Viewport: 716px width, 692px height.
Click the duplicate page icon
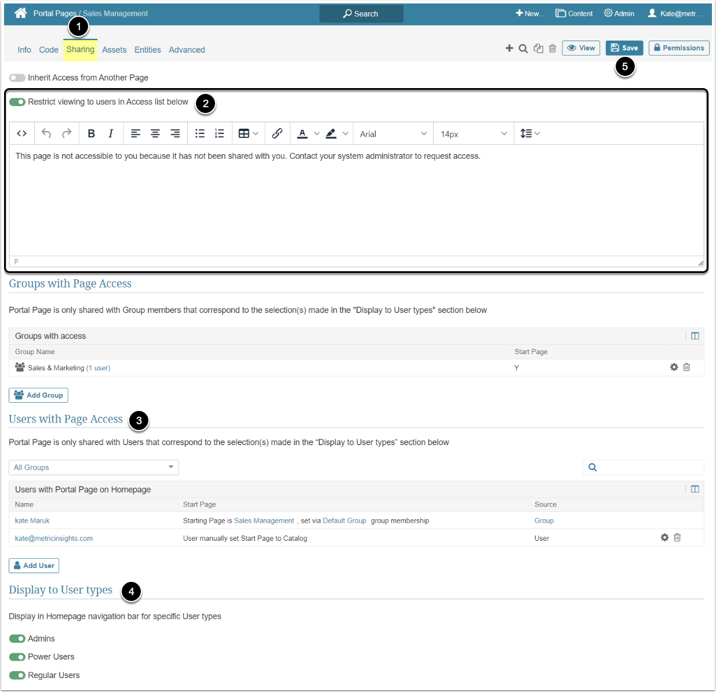coord(539,49)
